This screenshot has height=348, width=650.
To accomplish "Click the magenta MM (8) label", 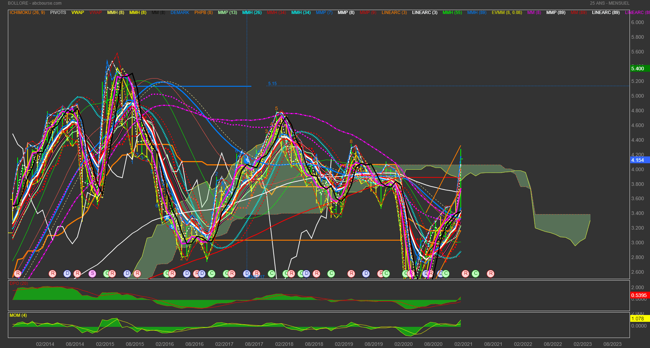I will tap(534, 13).
